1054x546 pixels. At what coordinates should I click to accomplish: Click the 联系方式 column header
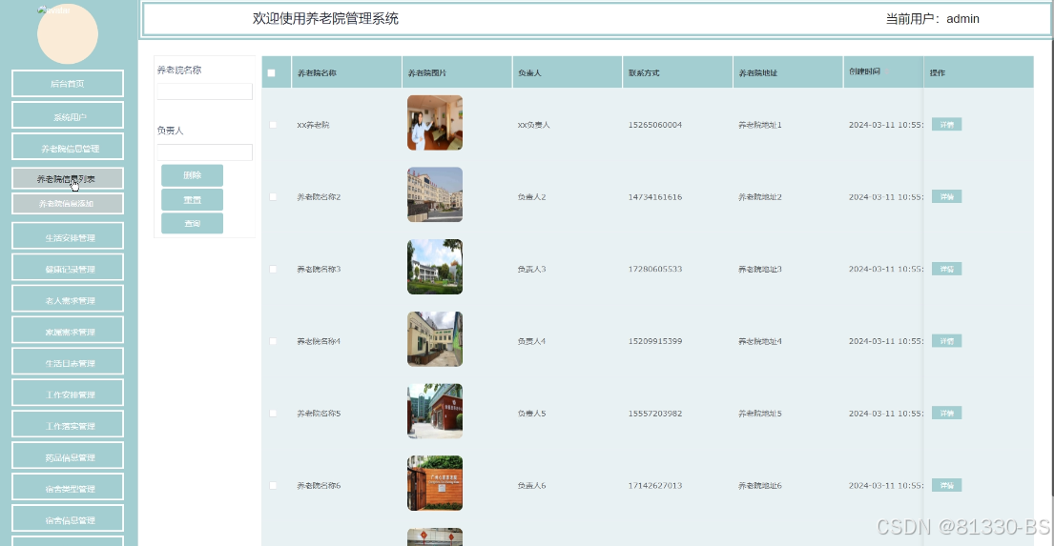coord(677,72)
